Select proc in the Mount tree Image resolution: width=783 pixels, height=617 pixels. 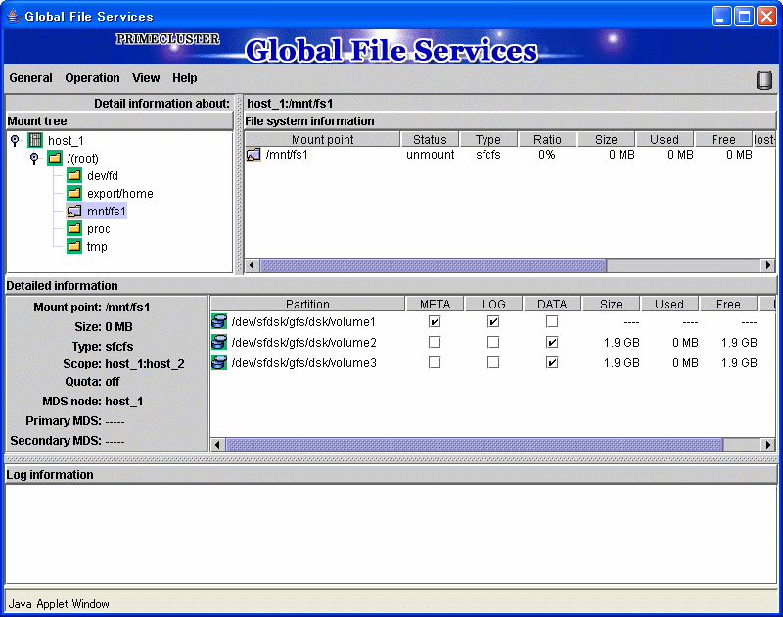[99, 229]
